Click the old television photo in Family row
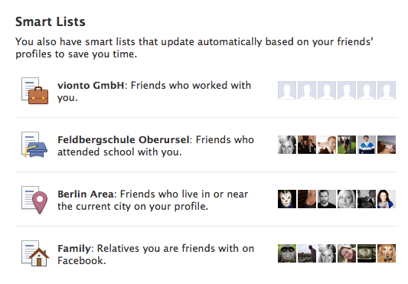This screenshot has width=408, height=284. (367, 253)
